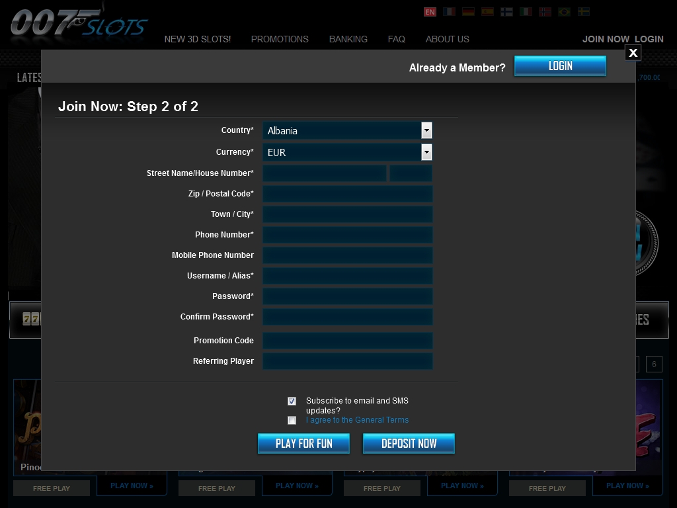Screen dimensions: 677x508
Task: Select the Swedish flag language icon
Action: (583, 12)
